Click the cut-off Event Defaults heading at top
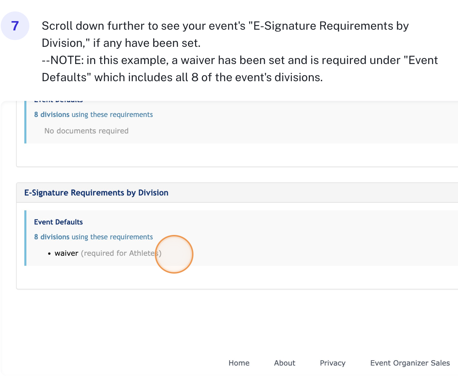458x382 pixels. [x=58, y=102]
